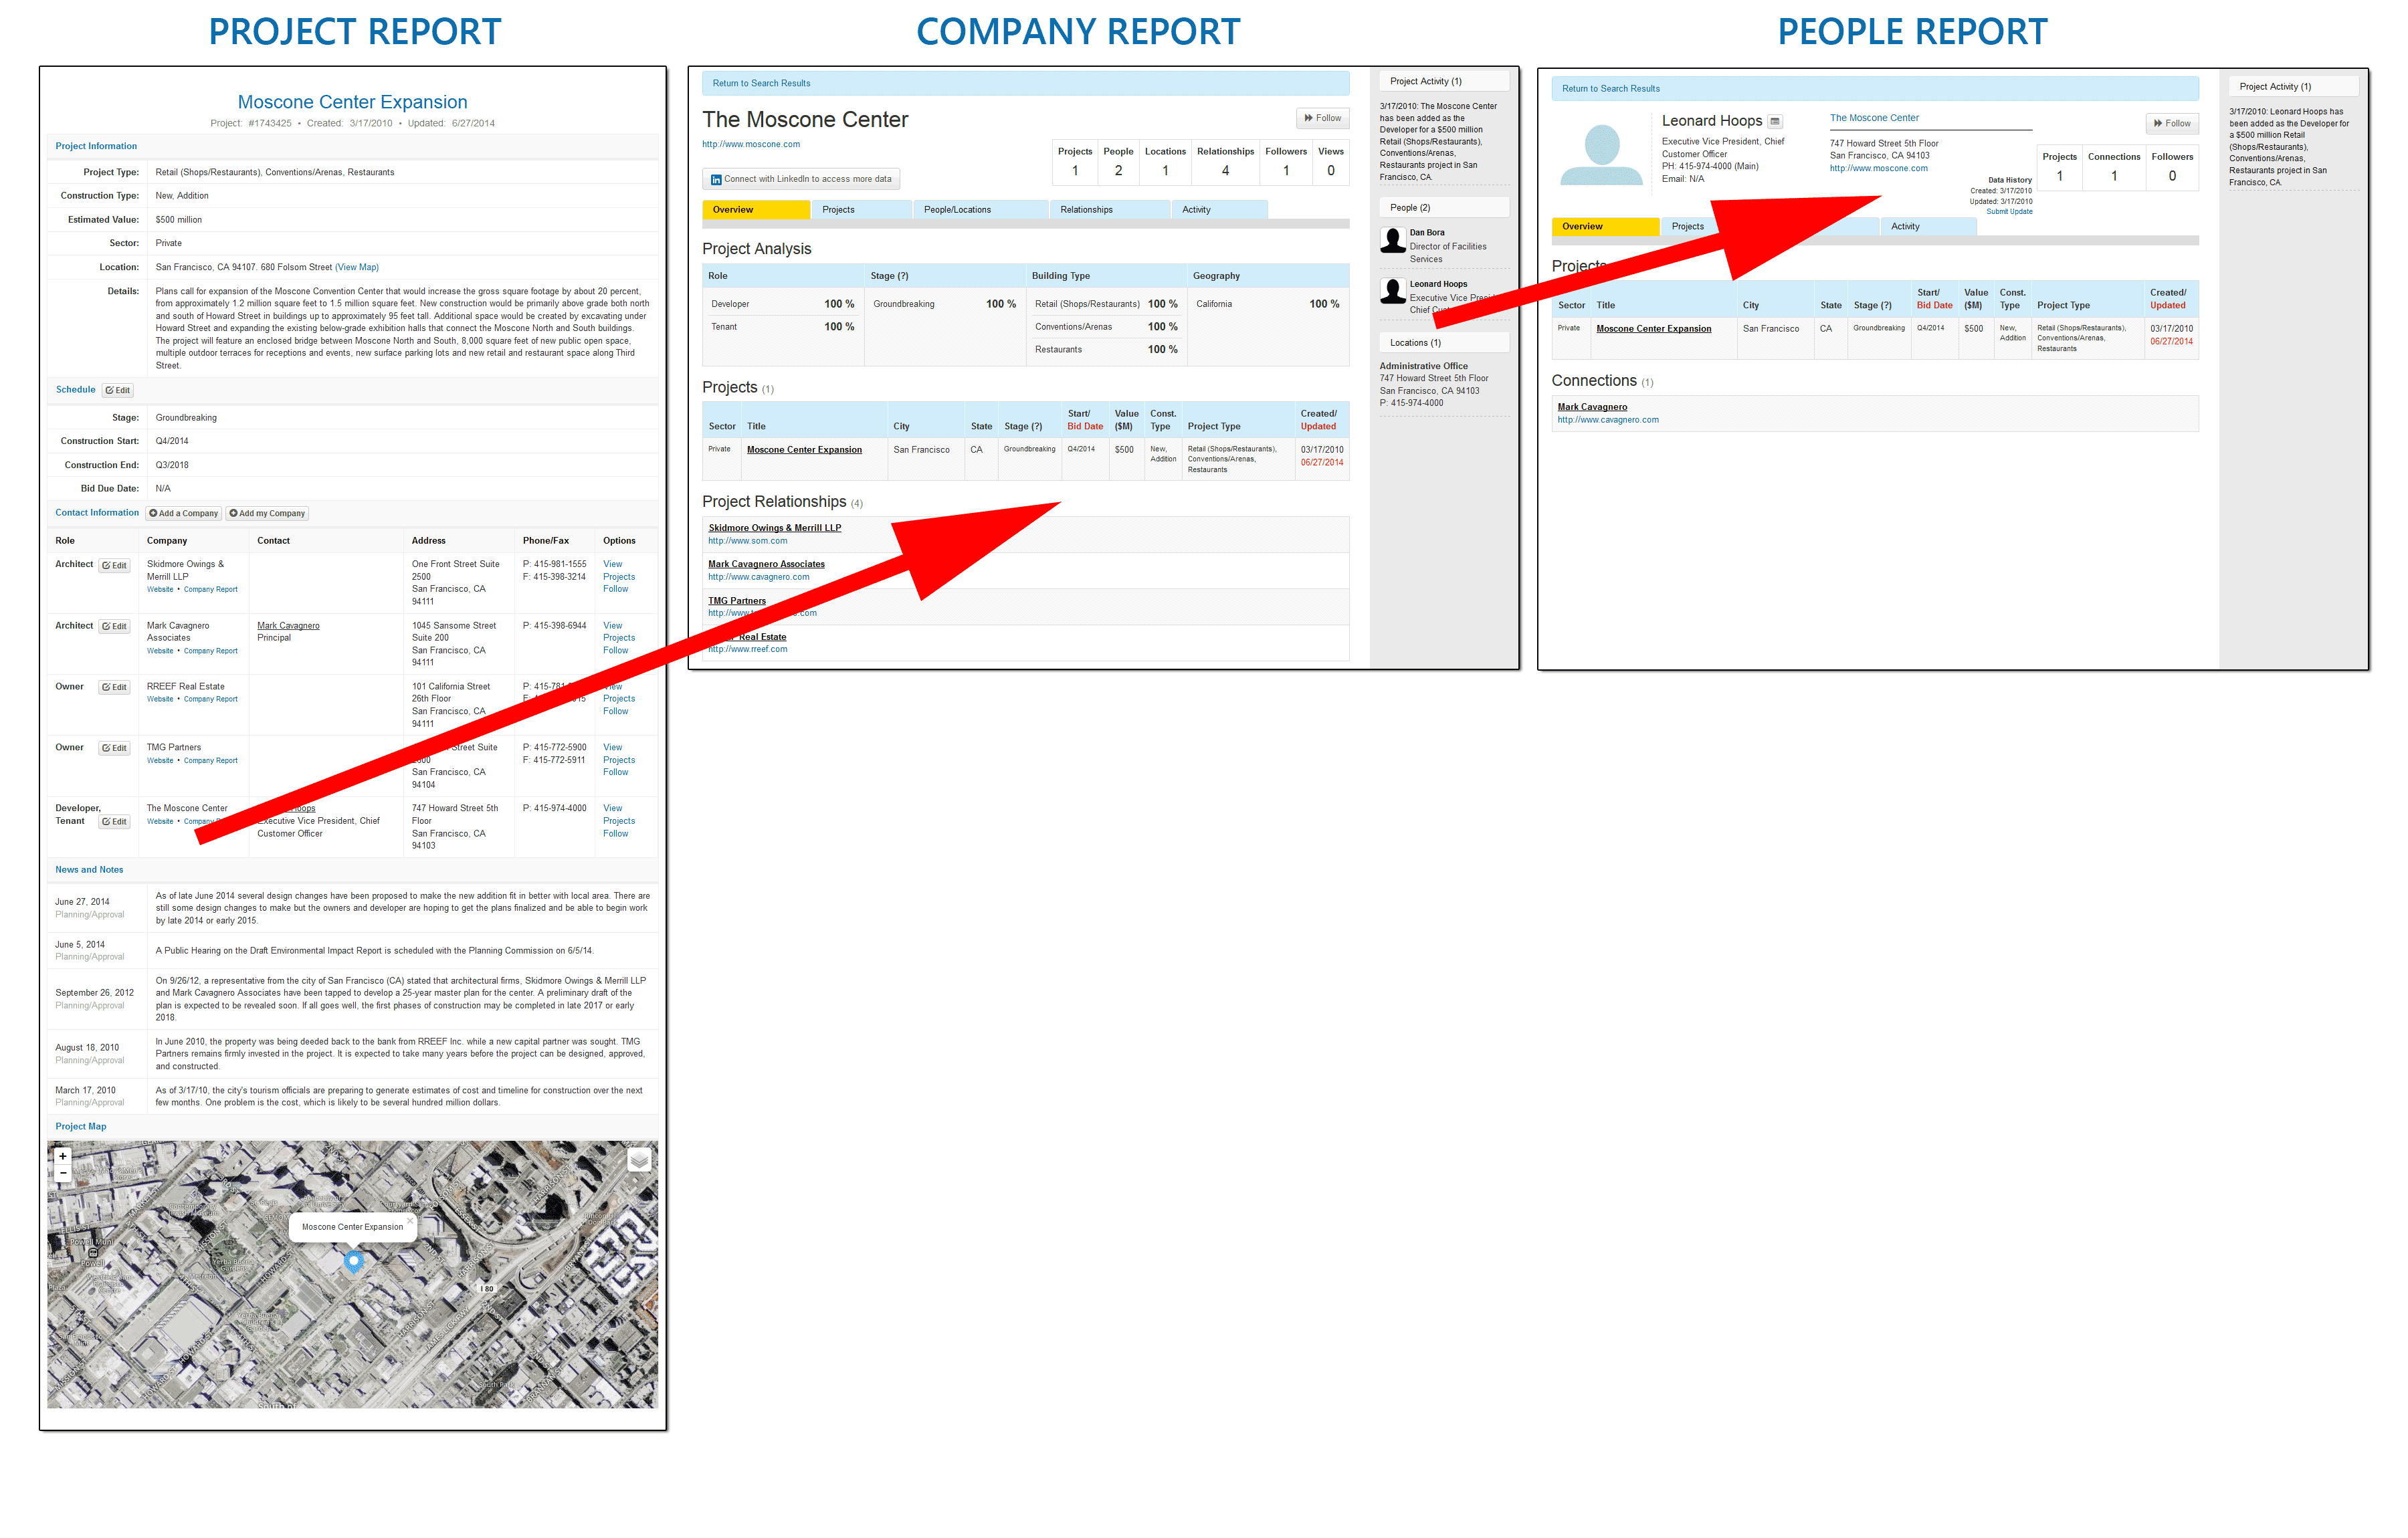Open View Map link beside the location
Viewport: 2408px width, 1538px height.
click(x=357, y=267)
